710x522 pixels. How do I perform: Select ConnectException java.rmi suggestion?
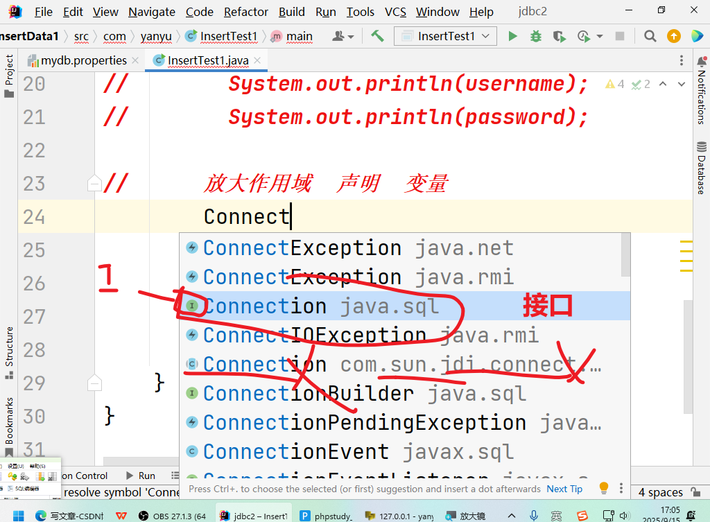(x=401, y=277)
